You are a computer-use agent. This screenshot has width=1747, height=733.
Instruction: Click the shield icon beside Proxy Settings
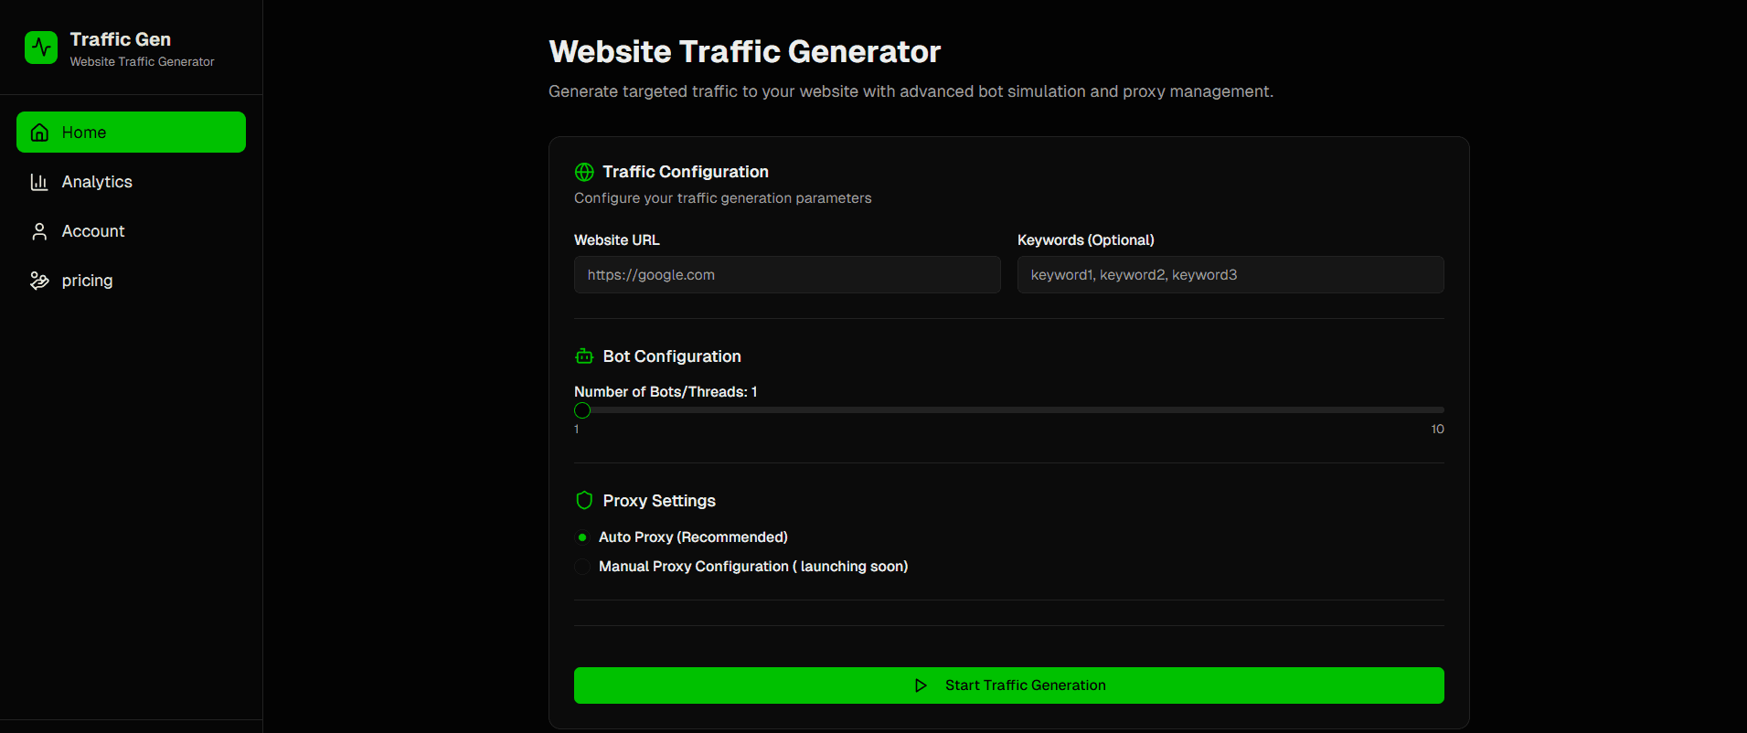584,500
